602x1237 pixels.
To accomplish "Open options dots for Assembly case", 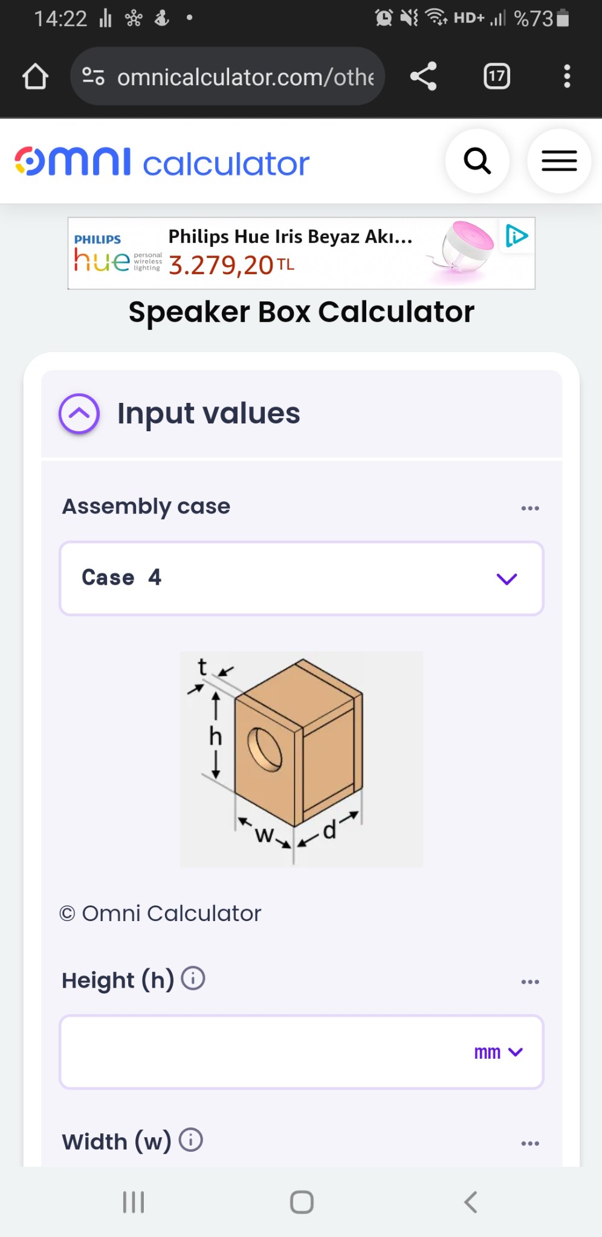I will click(x=530, y=508).
